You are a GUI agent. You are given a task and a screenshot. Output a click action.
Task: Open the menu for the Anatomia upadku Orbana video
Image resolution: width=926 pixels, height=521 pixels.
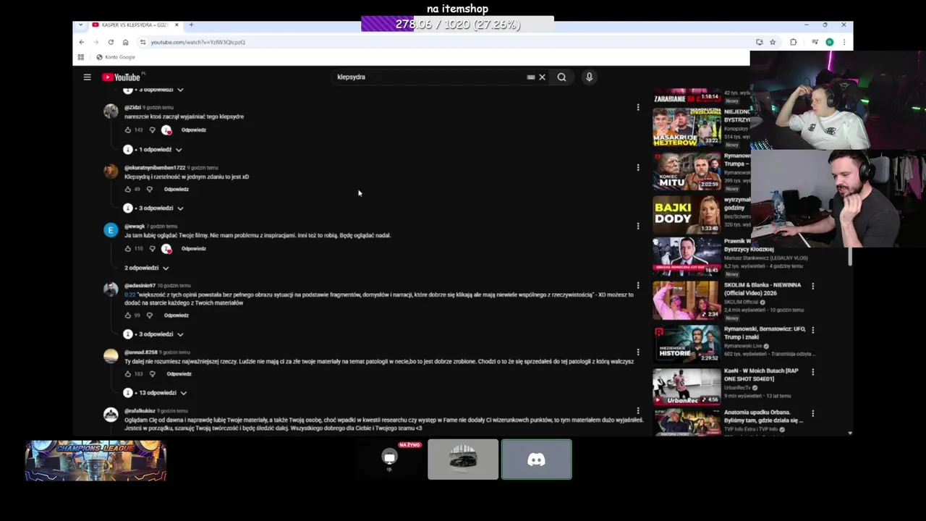(812, 413)
